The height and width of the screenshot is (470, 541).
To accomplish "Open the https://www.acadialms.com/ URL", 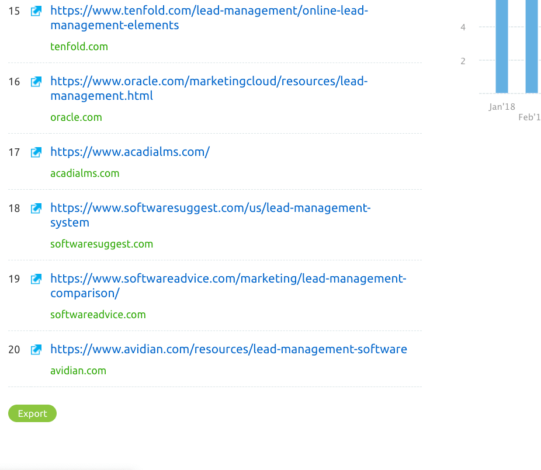I will (x=130, y=152).
